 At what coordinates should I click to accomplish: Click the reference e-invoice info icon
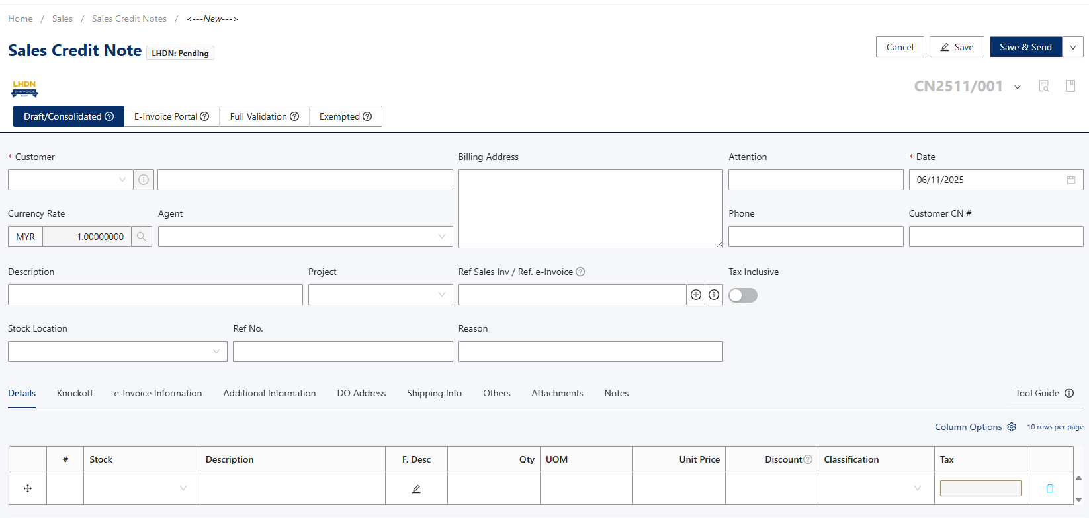tap(714, 295)
